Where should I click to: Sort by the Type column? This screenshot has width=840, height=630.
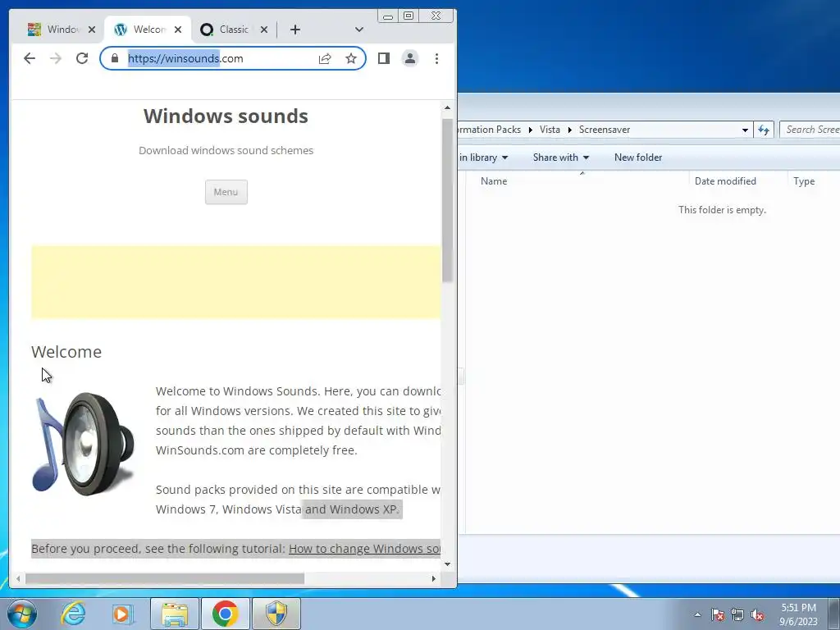[813, 181]
